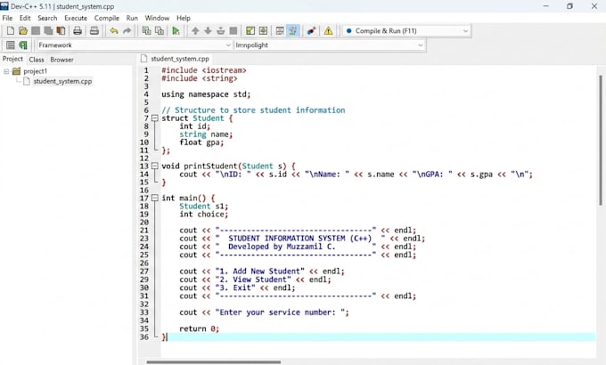Fold the printStudent function at line 13
The height and width of the screenshot is (365, 606).
154,166
